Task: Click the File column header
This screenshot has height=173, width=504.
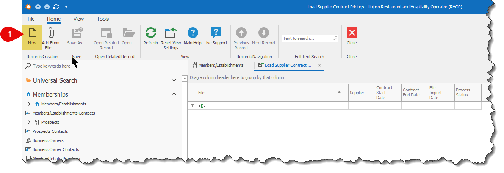Action: 272,93
